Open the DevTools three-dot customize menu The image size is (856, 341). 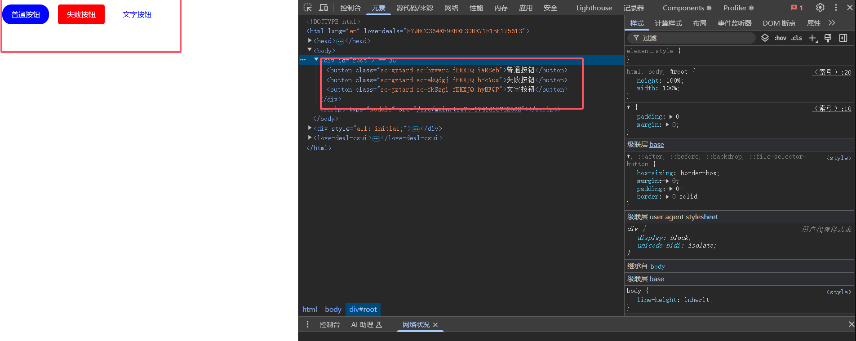click(x=836, y=8)
